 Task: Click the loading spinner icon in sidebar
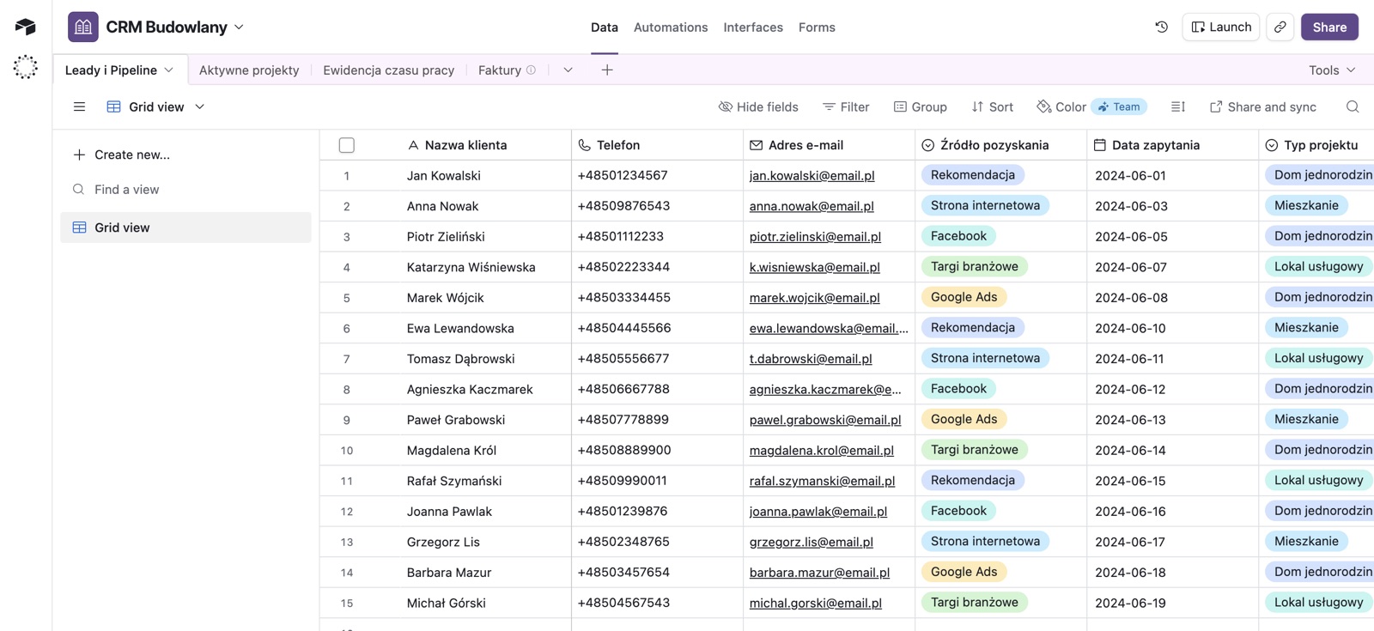tap(26, 67)
